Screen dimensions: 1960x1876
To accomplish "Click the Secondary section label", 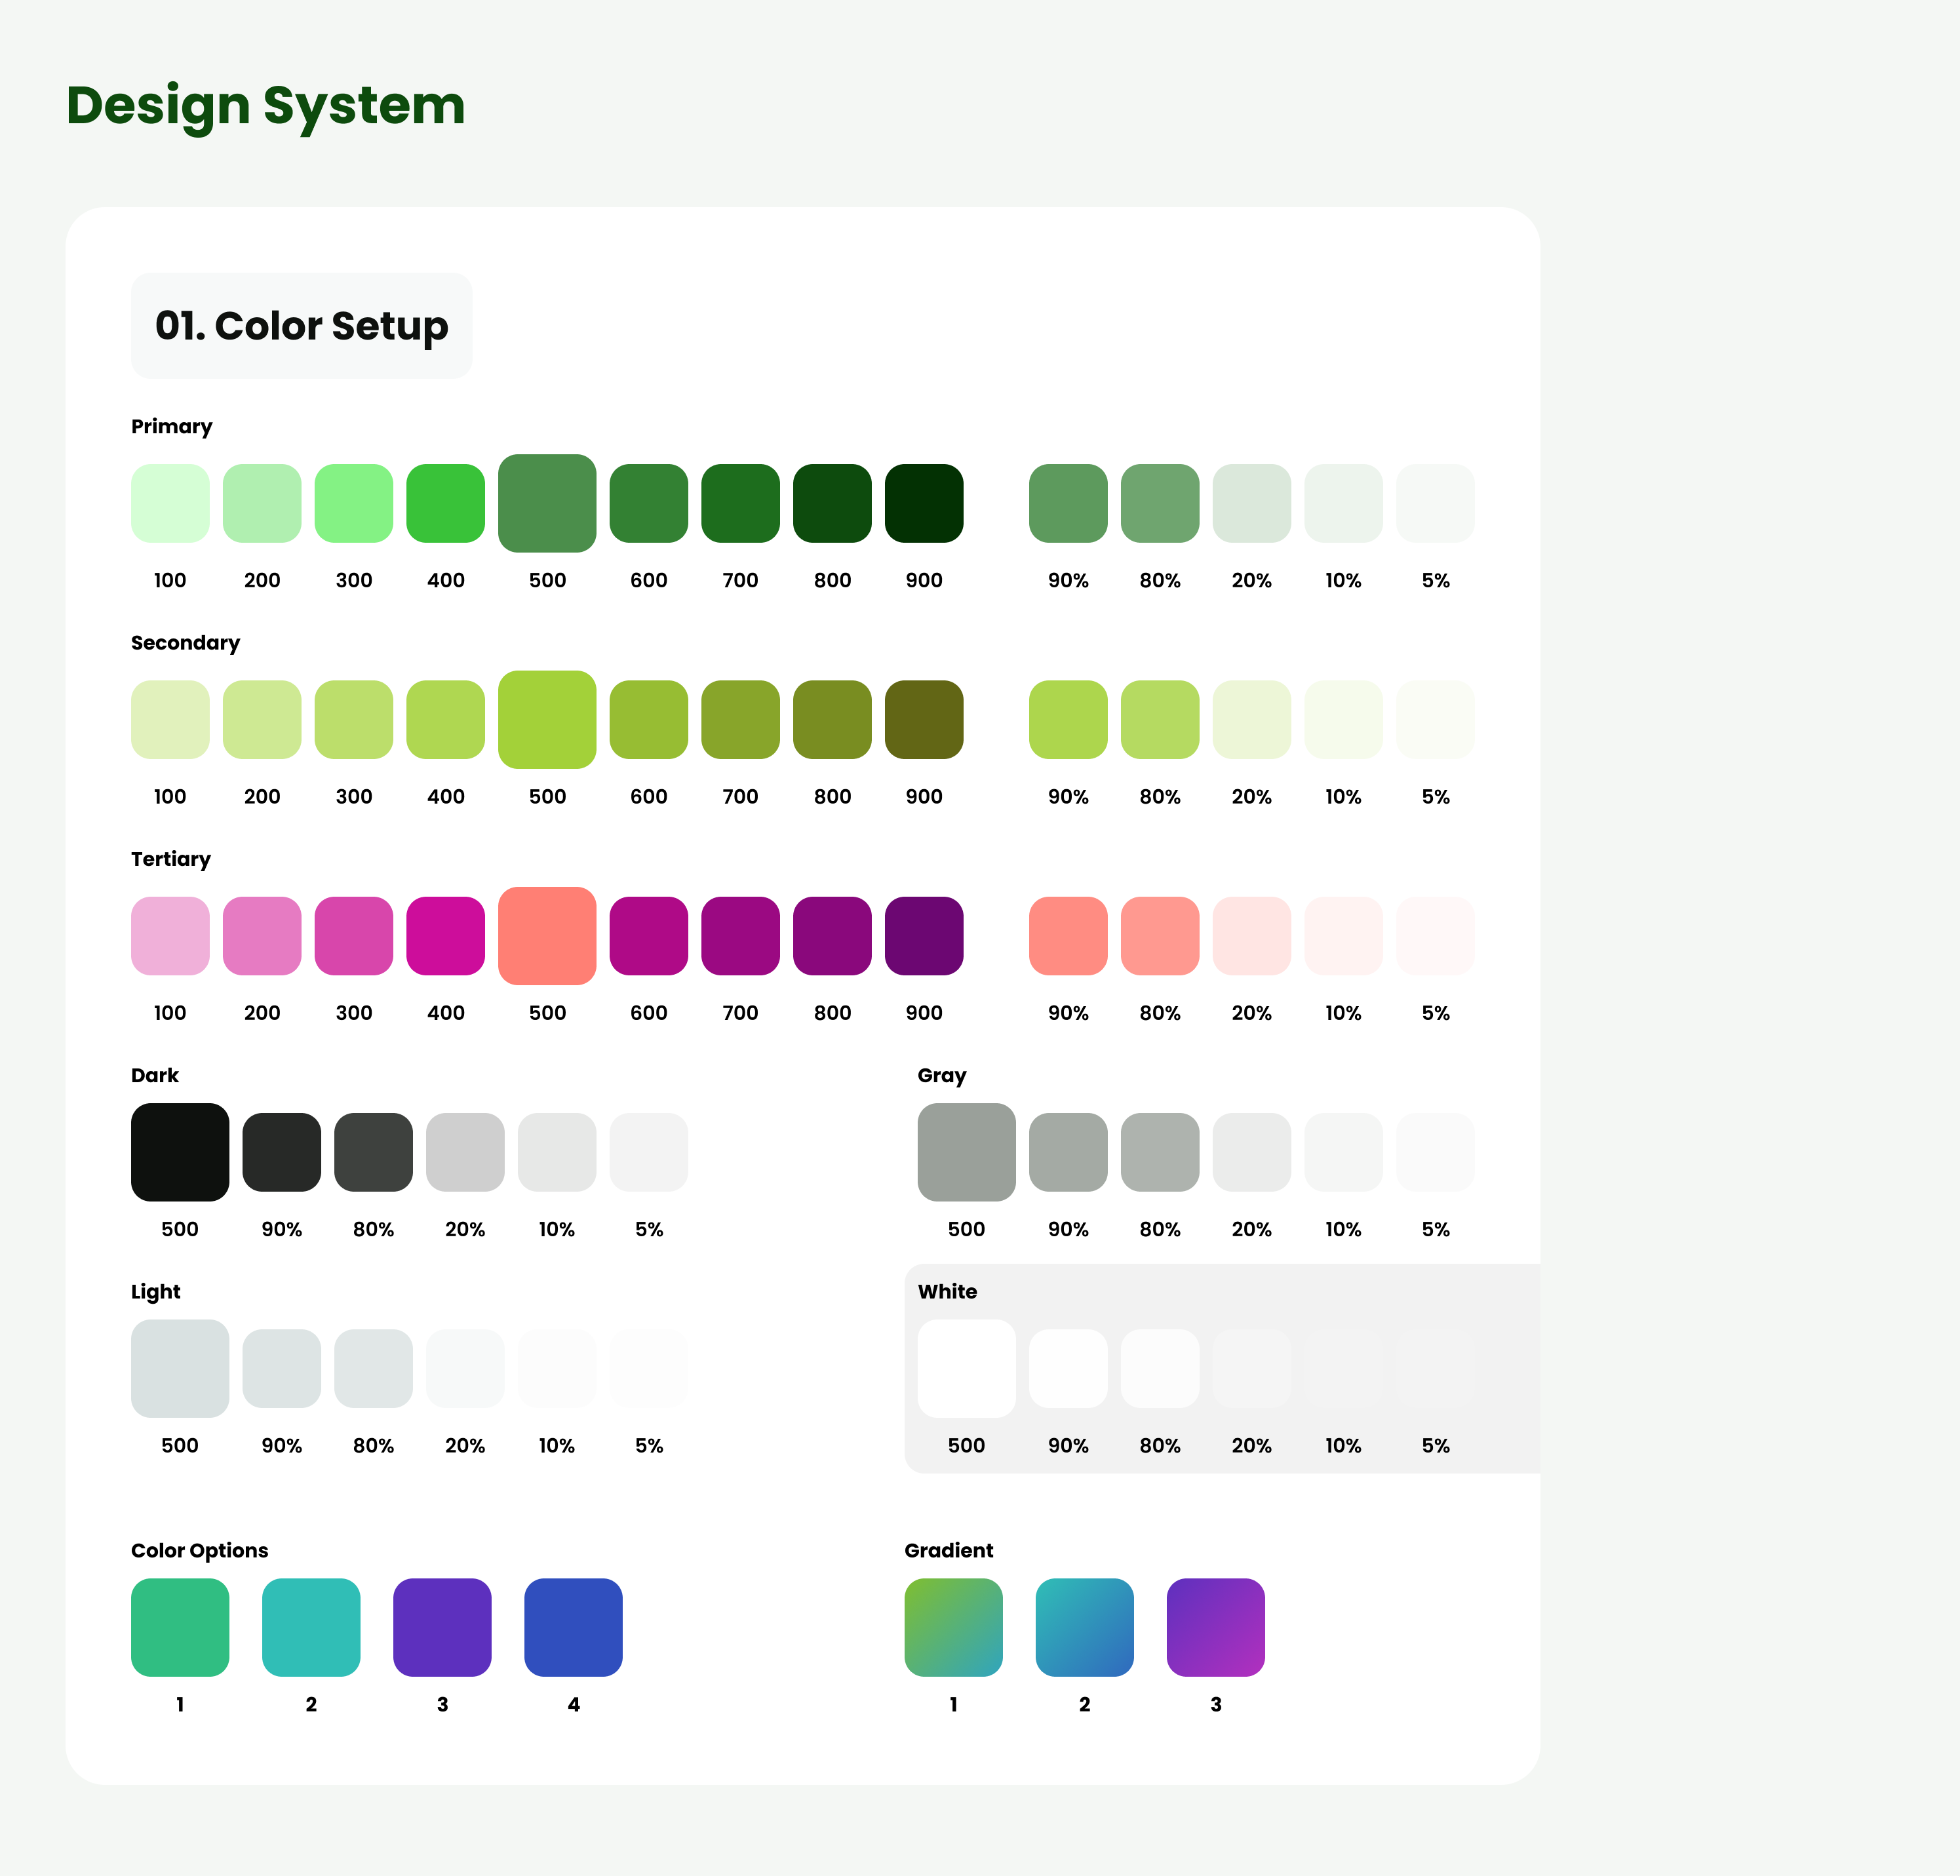I will tap(186, 643).
